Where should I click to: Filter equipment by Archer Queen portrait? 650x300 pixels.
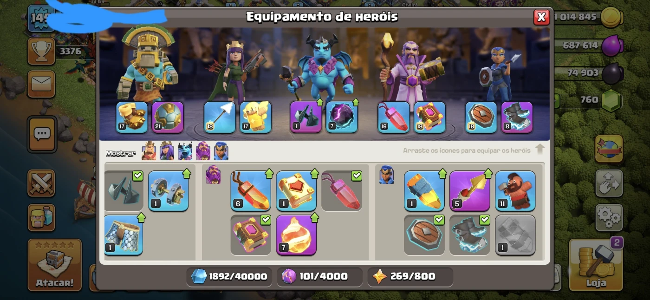coord(167,151)
